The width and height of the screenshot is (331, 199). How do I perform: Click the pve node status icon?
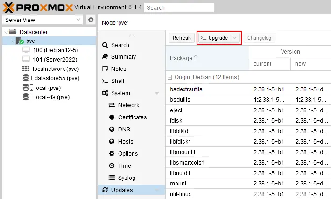tap(20, 41)
